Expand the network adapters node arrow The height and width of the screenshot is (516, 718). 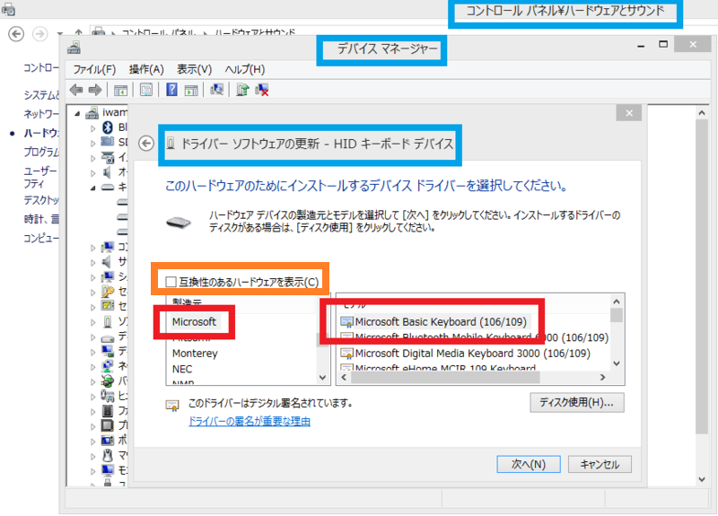[93, 367]
